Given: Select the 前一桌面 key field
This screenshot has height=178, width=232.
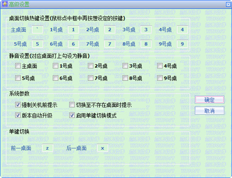Looking at the screenshot, I should pos(48,148).
